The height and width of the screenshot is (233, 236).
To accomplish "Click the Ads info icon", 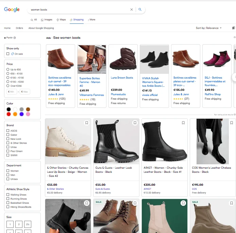I will [x=235, y=37].
